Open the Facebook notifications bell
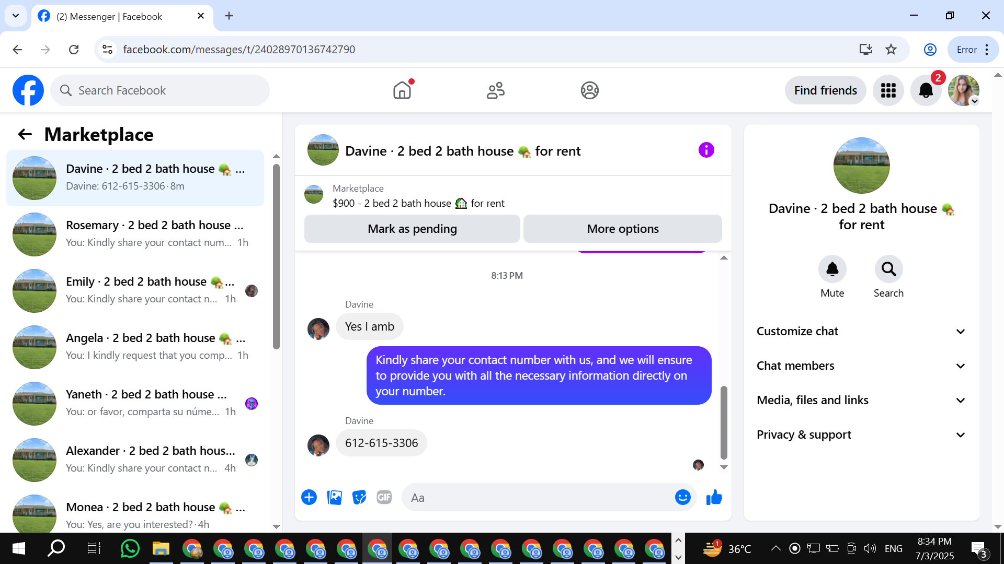Image resolution: width=1004 pixels, height=564 pixels. coord(926,90)
